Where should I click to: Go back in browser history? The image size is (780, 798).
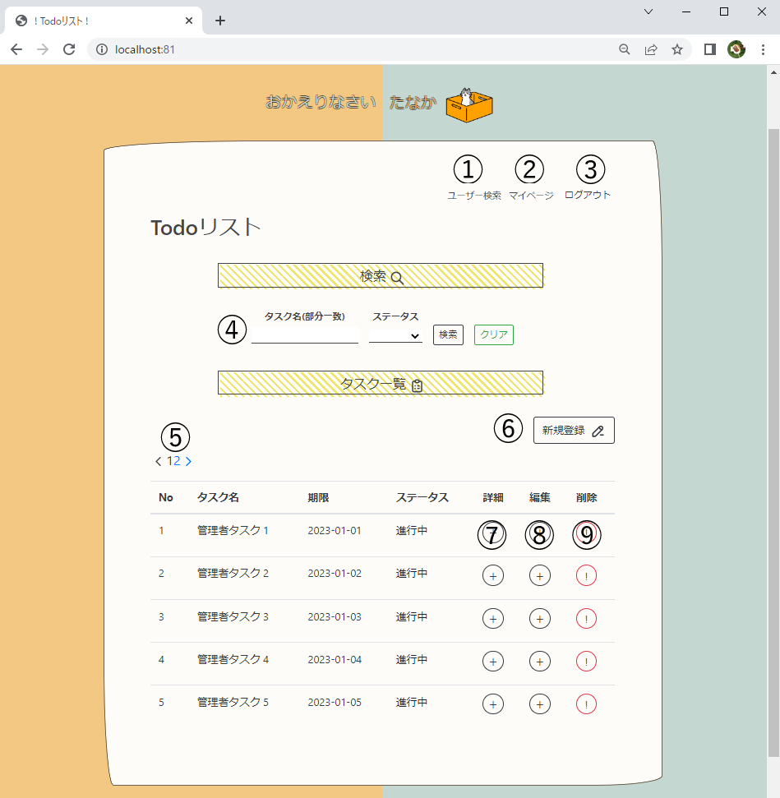click(x=16, y=49)
